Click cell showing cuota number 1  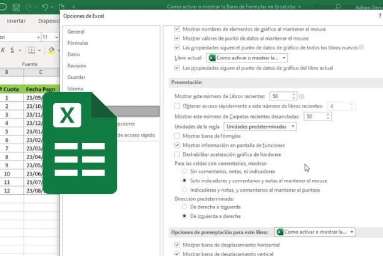pyautogui.click(x=7, y=97)
